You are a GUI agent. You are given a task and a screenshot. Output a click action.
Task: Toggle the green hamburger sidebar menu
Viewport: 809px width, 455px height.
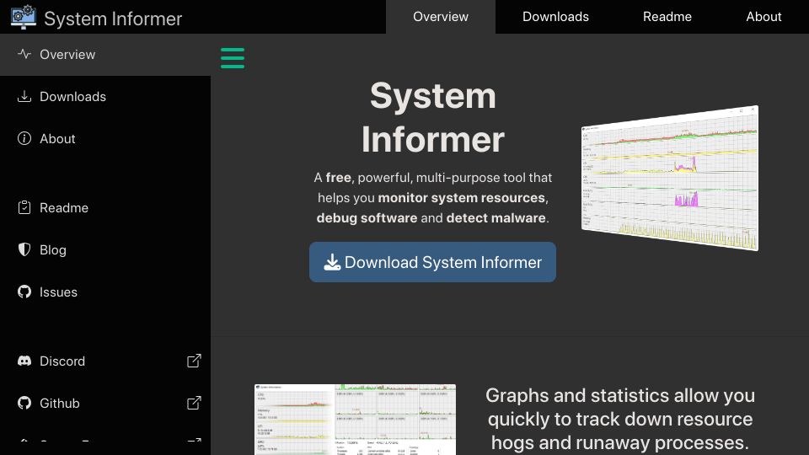(x=233, y=58)
